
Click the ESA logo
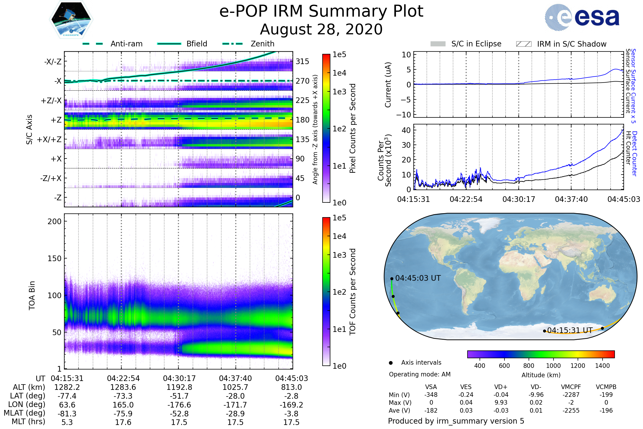click(x=582, y=17)
